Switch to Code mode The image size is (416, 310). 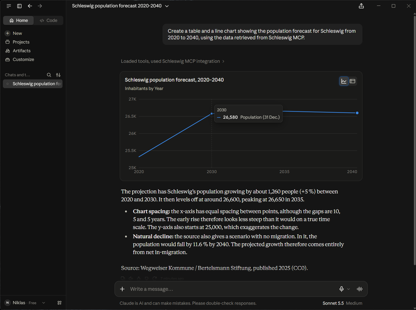[49, 21]
